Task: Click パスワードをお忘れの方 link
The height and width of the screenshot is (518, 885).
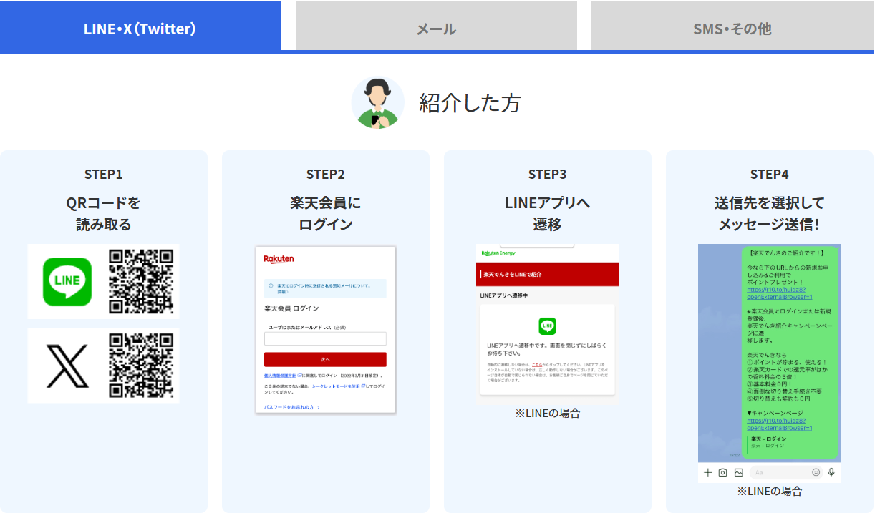Action: [291, 407]
